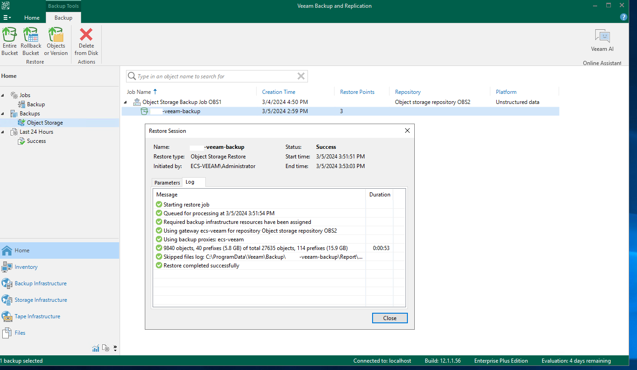This screenshot has height=370, width=637.
Task: Click the 0:00:53 duration value
Action: (x=381, y=248)
